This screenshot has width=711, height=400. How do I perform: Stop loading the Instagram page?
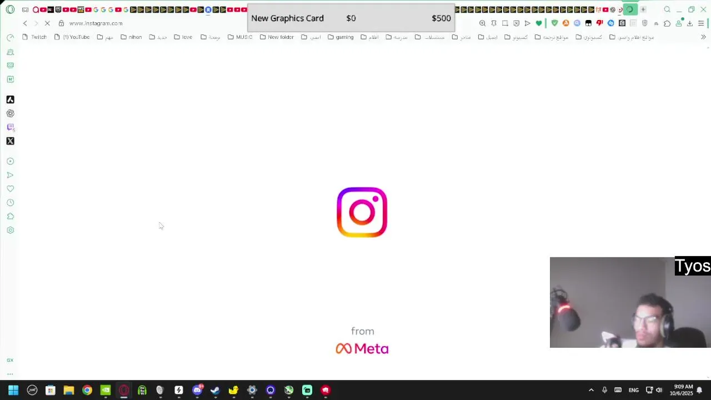(47, 23)
